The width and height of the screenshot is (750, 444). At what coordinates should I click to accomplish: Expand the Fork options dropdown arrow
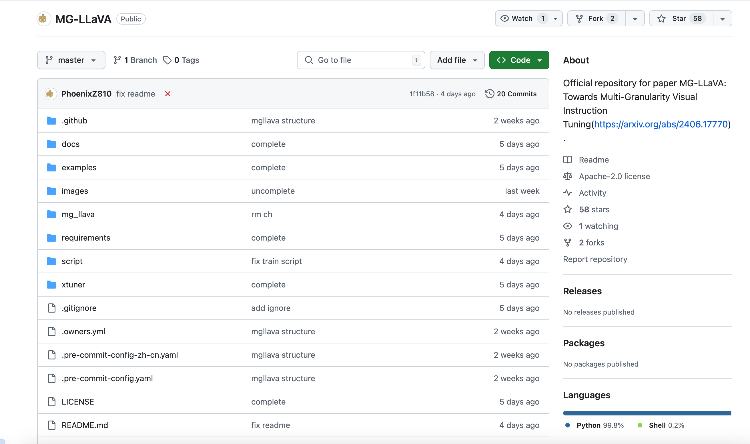(635, 19)
